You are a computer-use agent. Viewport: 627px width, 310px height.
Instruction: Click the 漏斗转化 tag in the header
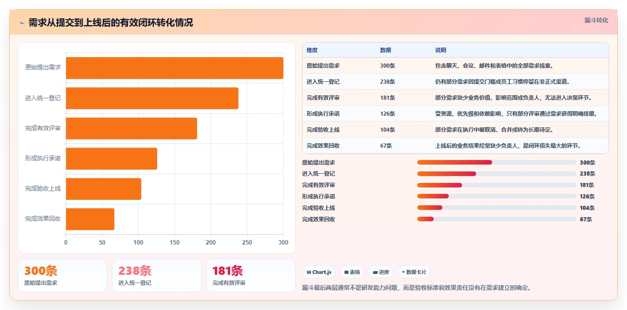coord(596,20)
